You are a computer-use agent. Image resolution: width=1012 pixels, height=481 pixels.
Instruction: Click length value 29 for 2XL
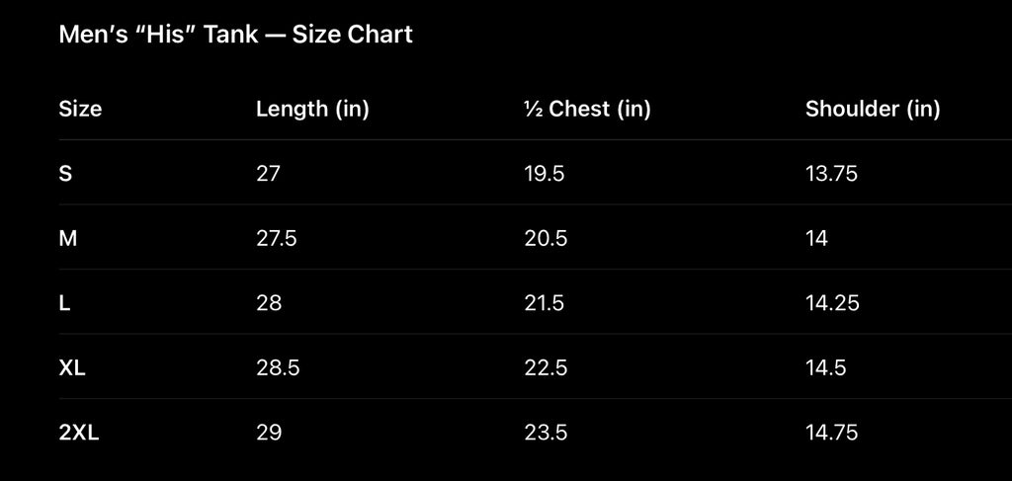coord(269,432)
